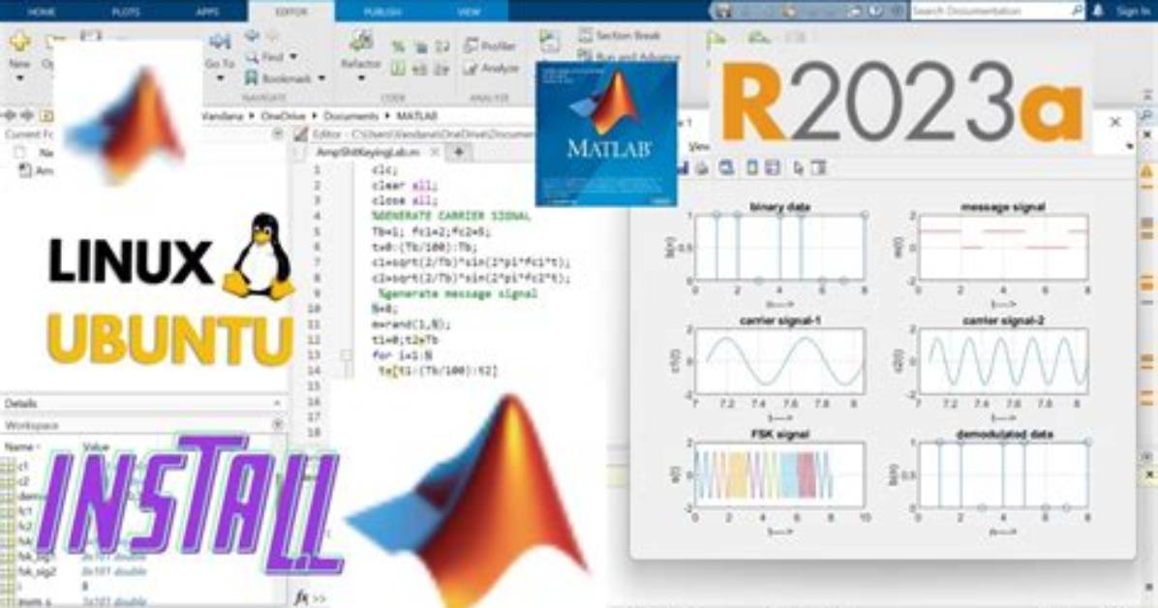Image resolution: width=1158 pixels, height=608 pixels.
Task: Click the Run section icon
Action: point(549,40)
